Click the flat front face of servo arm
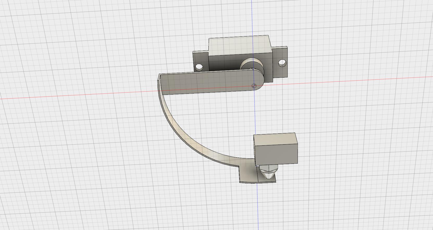This screenshot has width=433, height=230. pos(208,83)
